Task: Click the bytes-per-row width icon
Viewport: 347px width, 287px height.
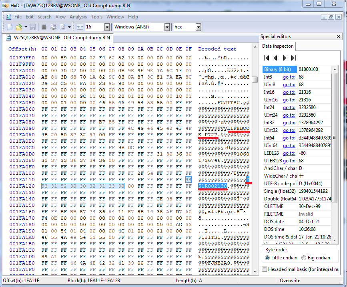Action: pyautogui.click(x=80, y=27)
